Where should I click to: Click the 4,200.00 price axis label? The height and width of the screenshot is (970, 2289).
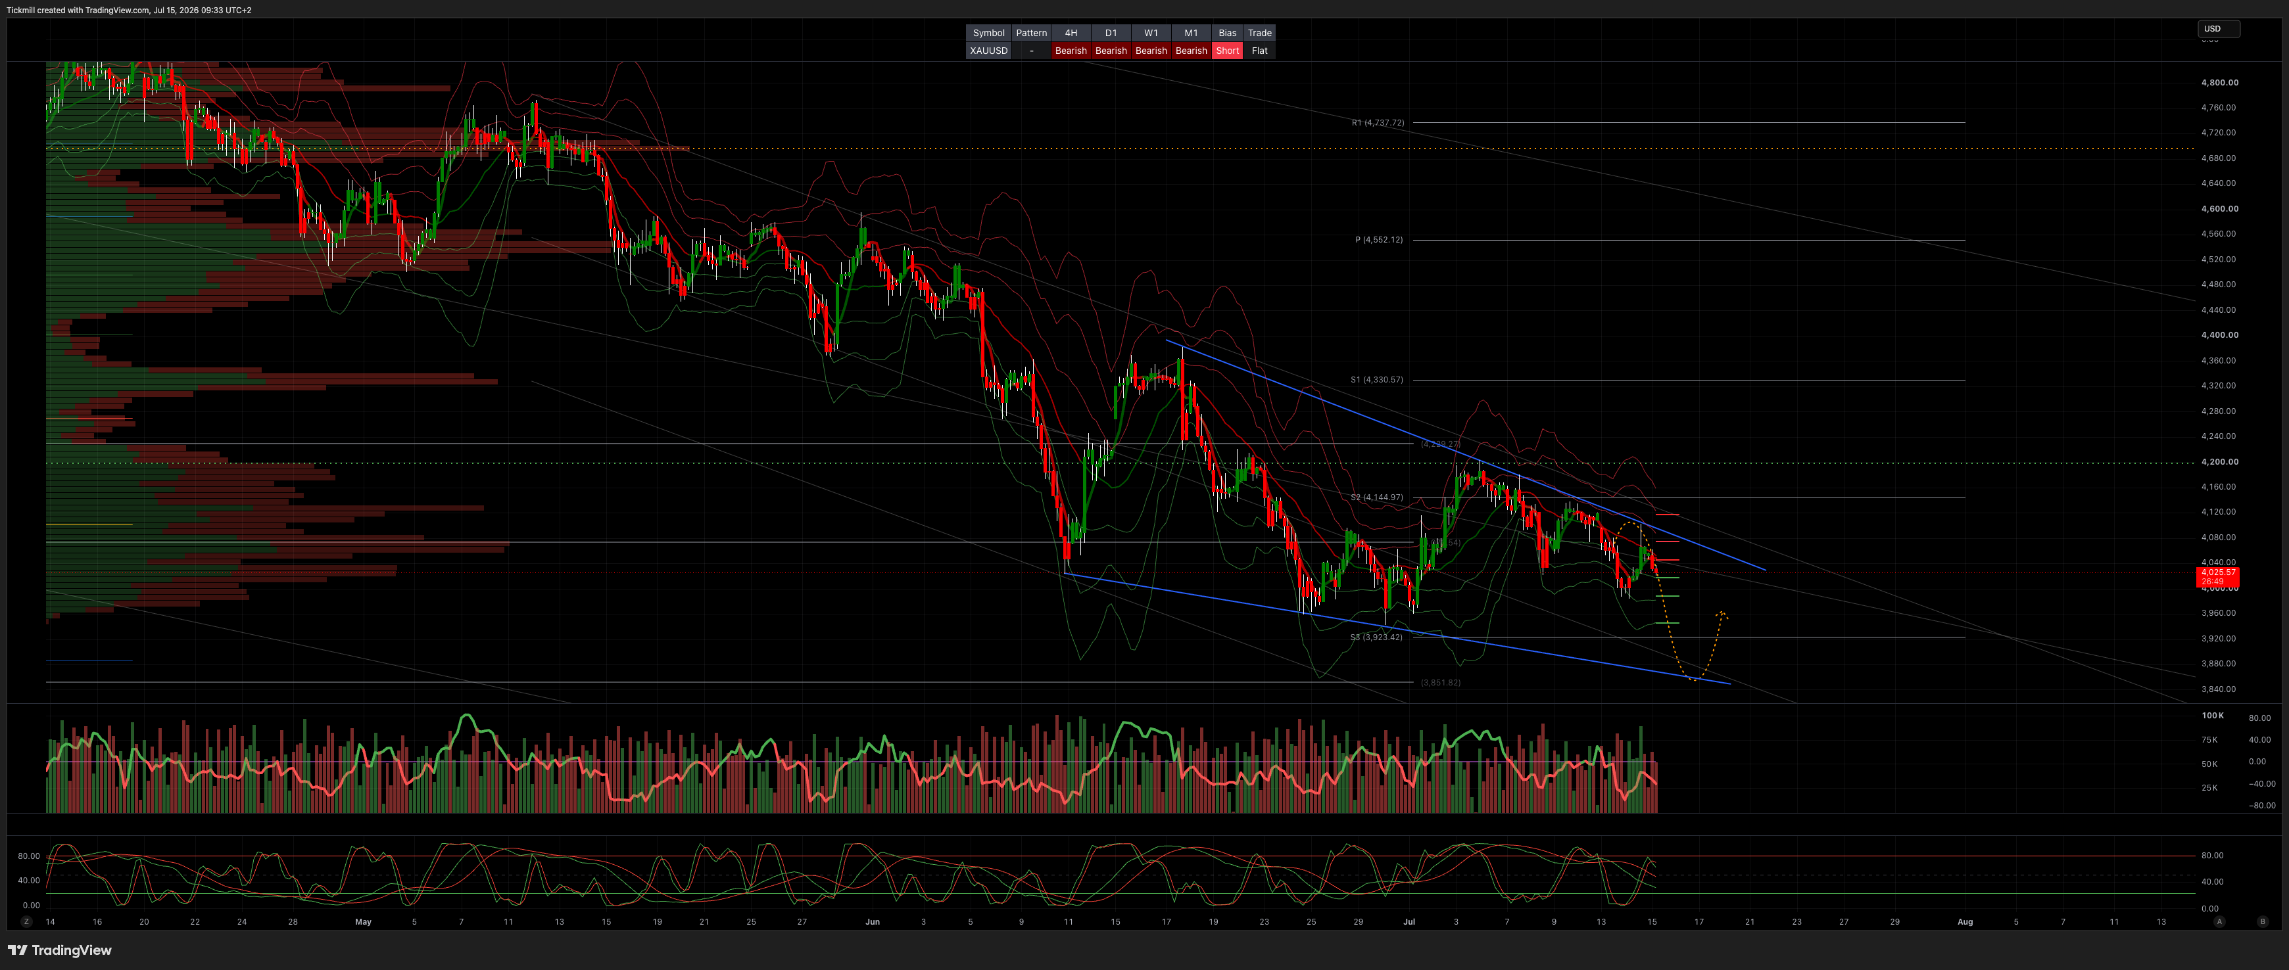[x=2220, y=462]
